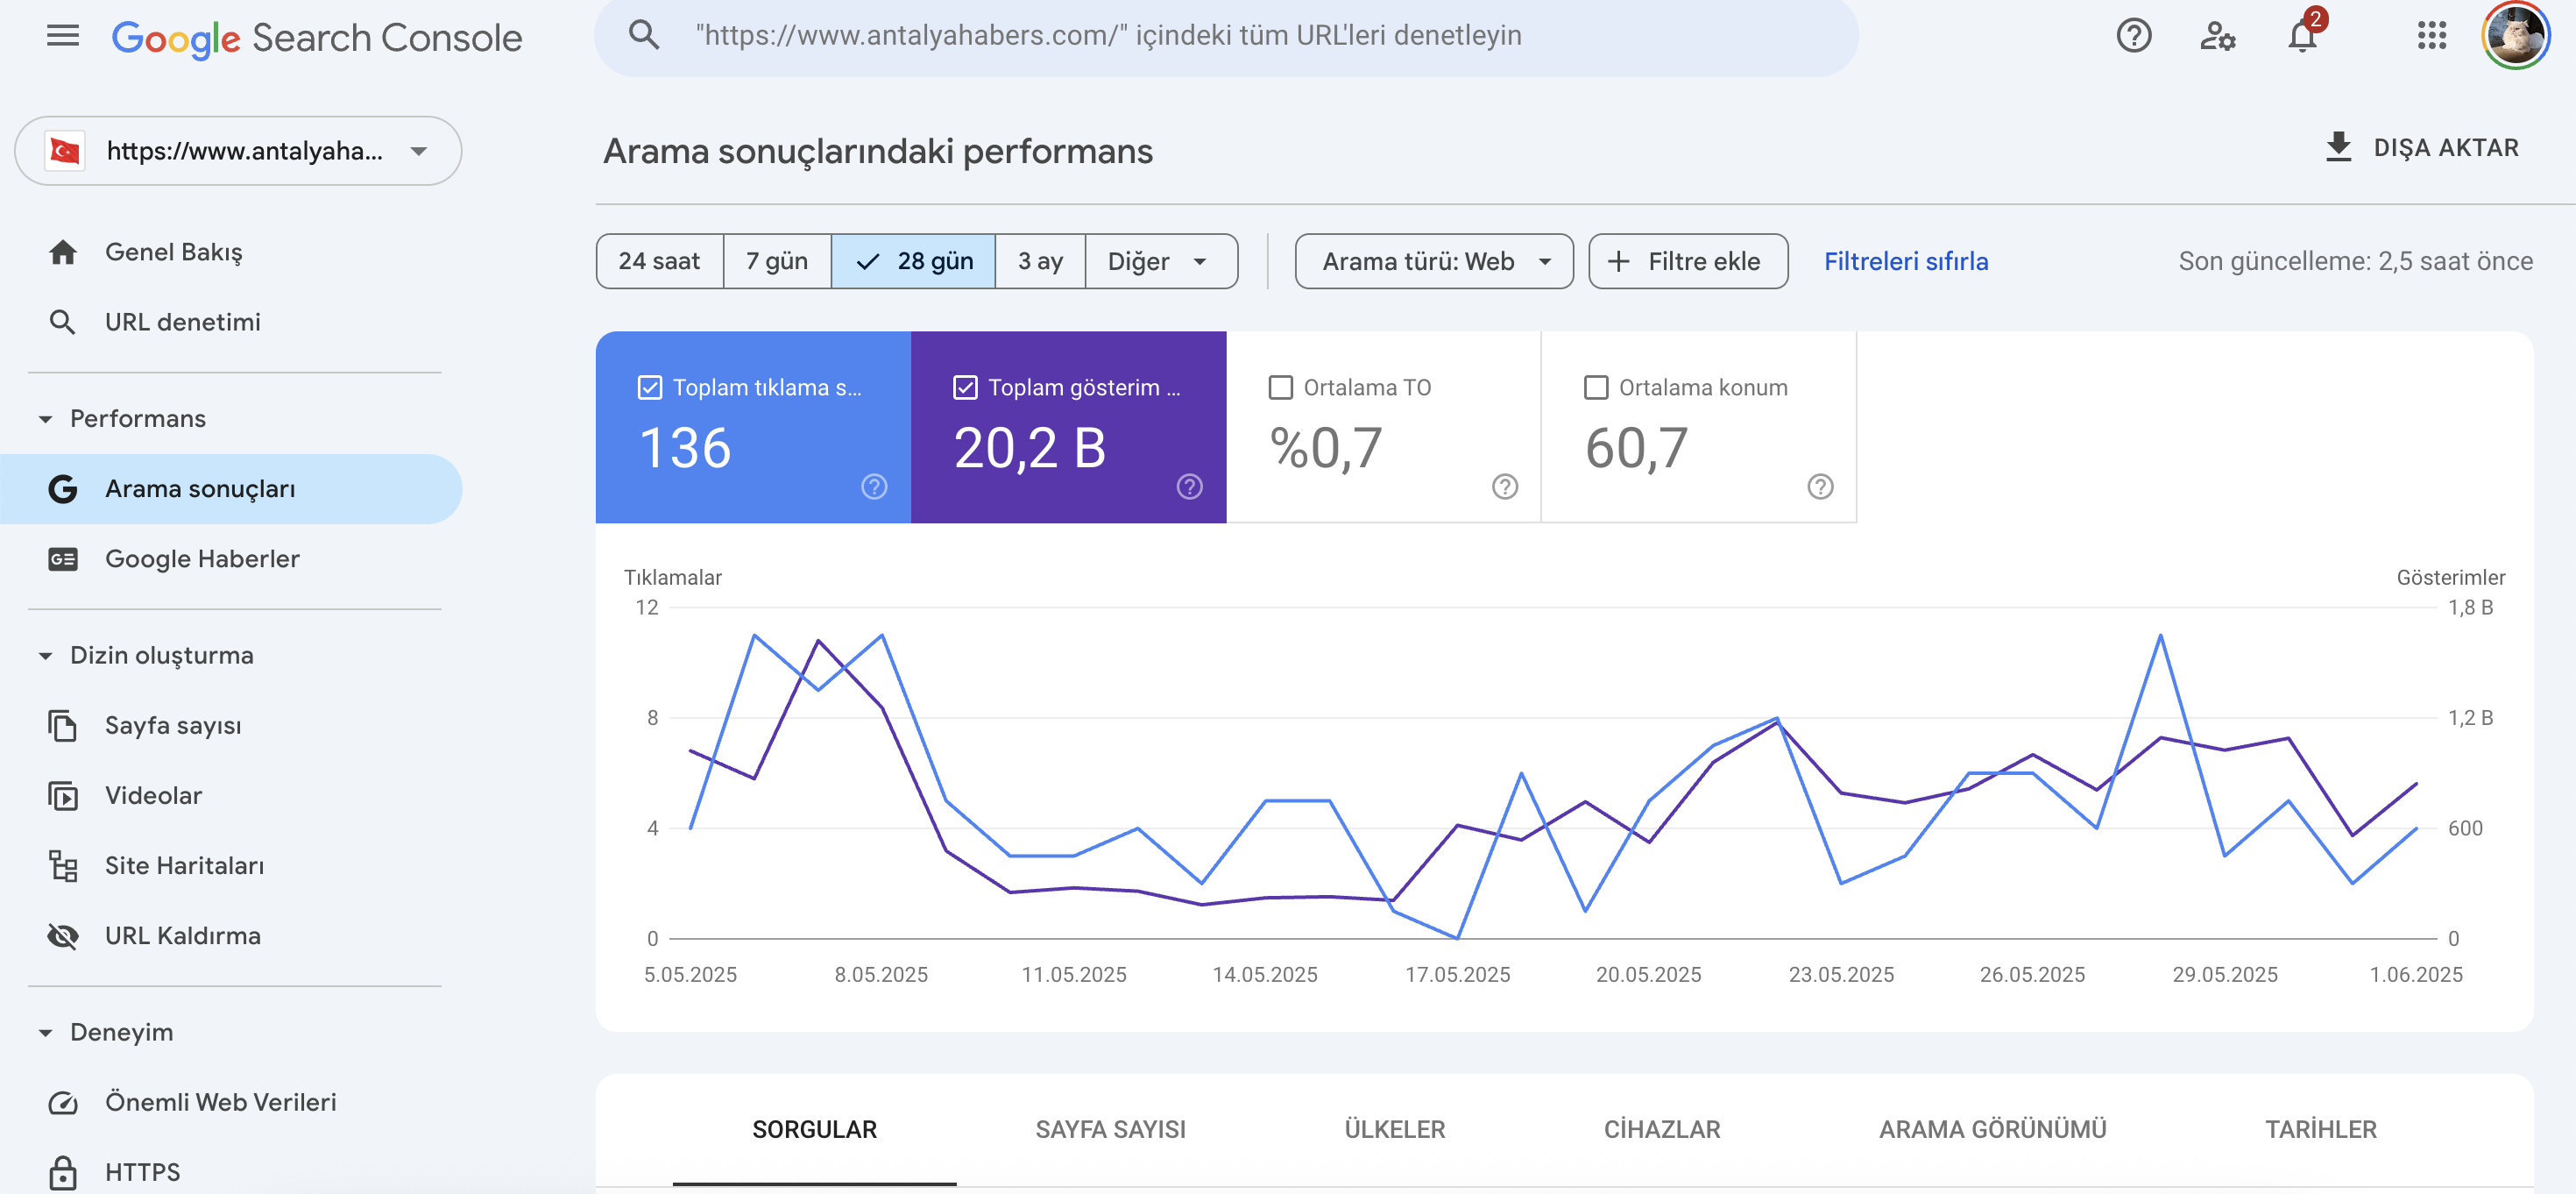Image resolution: width=2576 pixels, height=1194 pixels.
Task: Expand Arama türü: Web dropdown
Action: click(1434, 261)
